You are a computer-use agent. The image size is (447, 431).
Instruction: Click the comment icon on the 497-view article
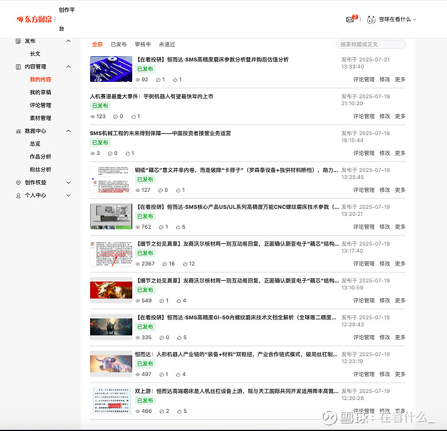(161, 375)
